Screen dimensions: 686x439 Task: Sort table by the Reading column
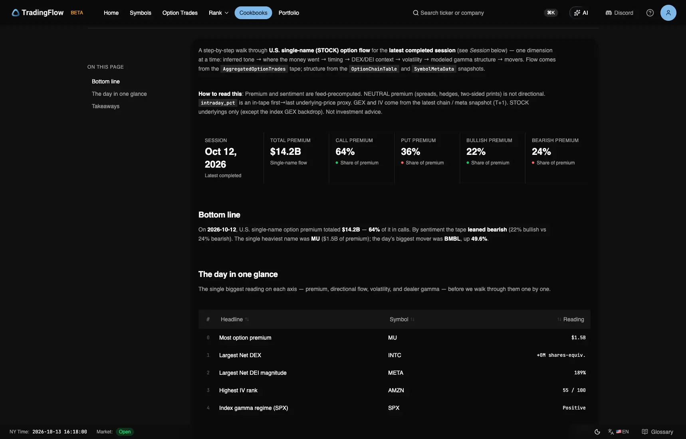point(571,319)
